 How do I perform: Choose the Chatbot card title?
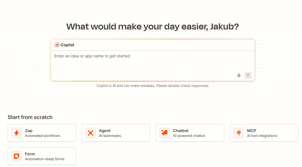pos(181,131)
